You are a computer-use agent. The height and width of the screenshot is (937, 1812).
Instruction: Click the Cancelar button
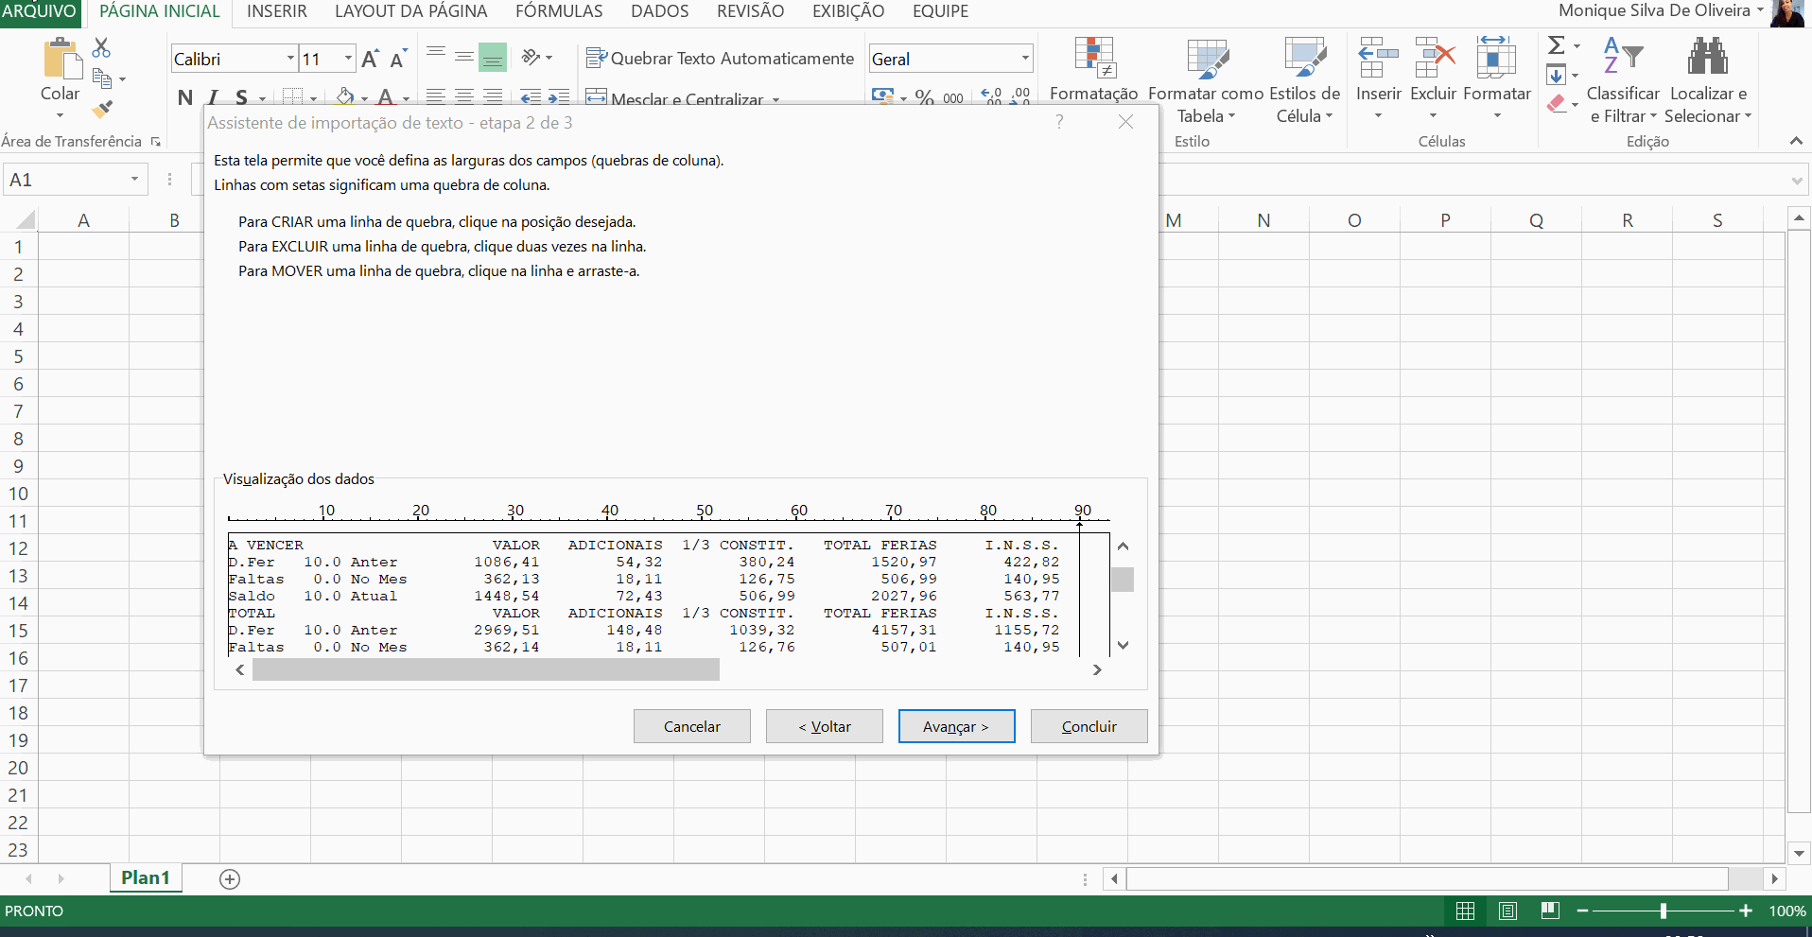(x=692, y=726)
